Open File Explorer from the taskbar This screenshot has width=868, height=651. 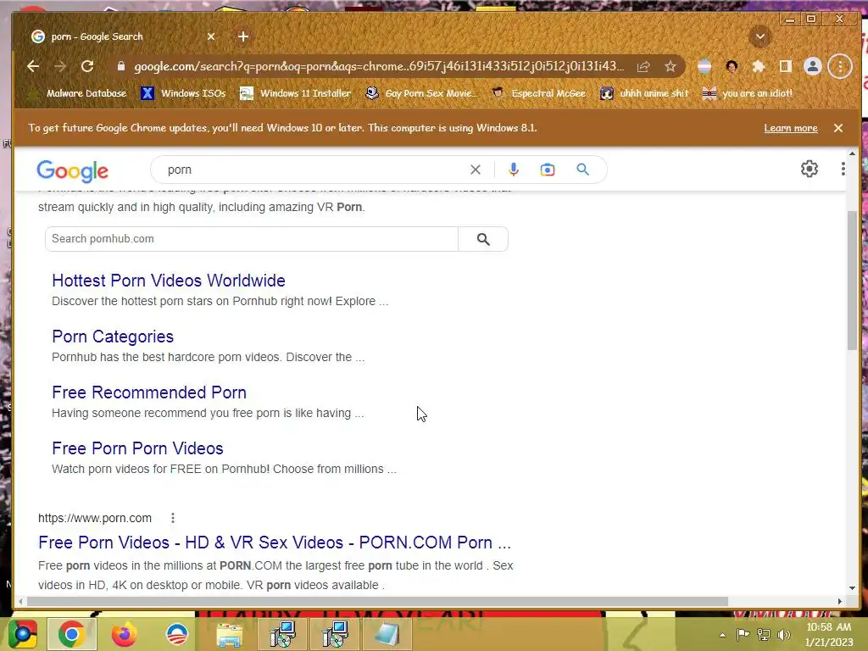click(229, 634)
